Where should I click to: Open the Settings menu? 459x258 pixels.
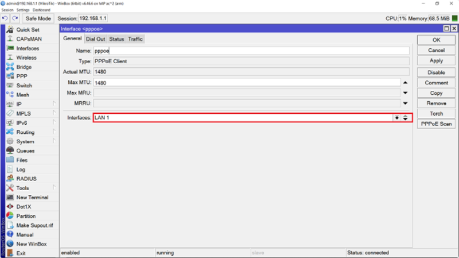[x=23, y=10]
